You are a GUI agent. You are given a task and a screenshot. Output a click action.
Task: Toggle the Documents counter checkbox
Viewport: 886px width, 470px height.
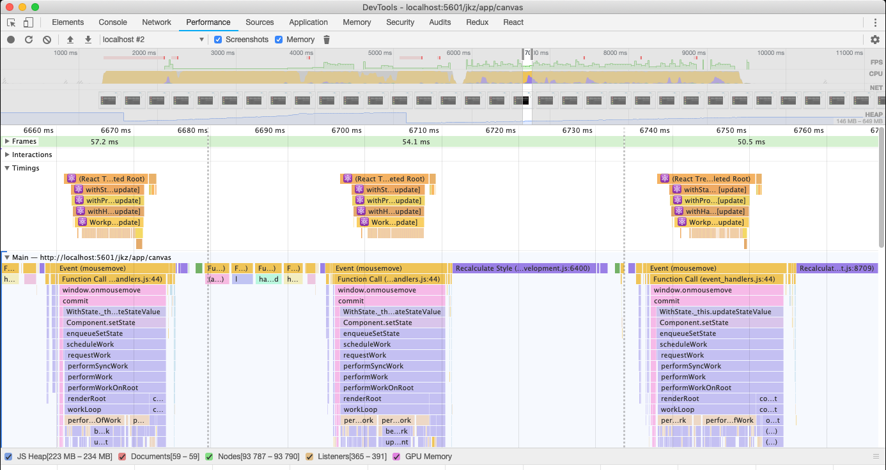click(122, 457)
